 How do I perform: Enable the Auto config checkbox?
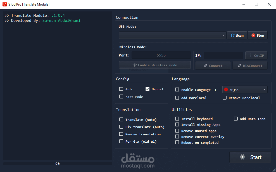(x=121, y=89)
